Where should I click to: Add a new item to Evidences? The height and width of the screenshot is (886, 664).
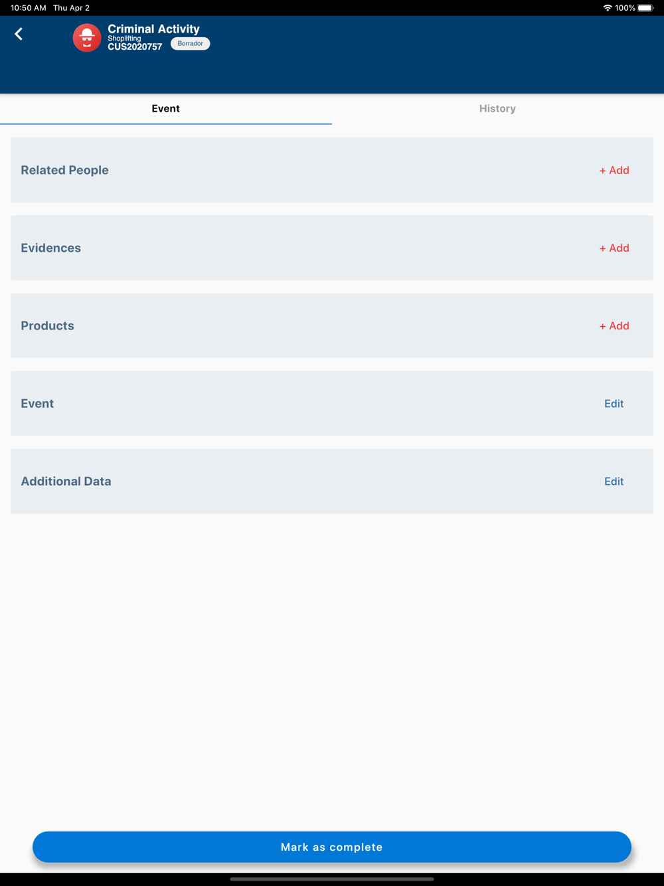[x=614, y=248]
